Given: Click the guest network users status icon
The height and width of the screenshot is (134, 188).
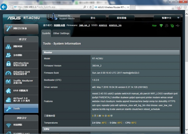Looking at the screenshot, I should coord(167,26).
